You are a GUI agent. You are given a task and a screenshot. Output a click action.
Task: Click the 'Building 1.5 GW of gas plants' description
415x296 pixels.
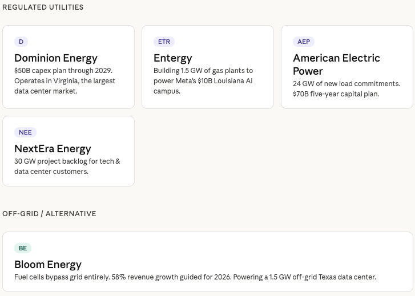click(203, 81)
